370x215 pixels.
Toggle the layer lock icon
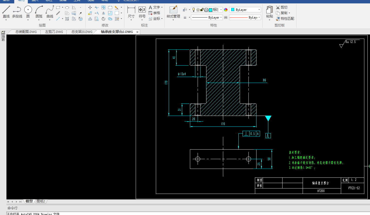pos(202,10)
